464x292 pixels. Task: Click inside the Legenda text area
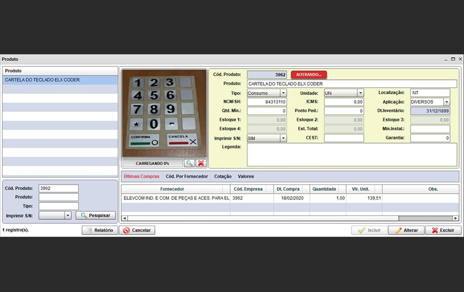click(352, 155)
